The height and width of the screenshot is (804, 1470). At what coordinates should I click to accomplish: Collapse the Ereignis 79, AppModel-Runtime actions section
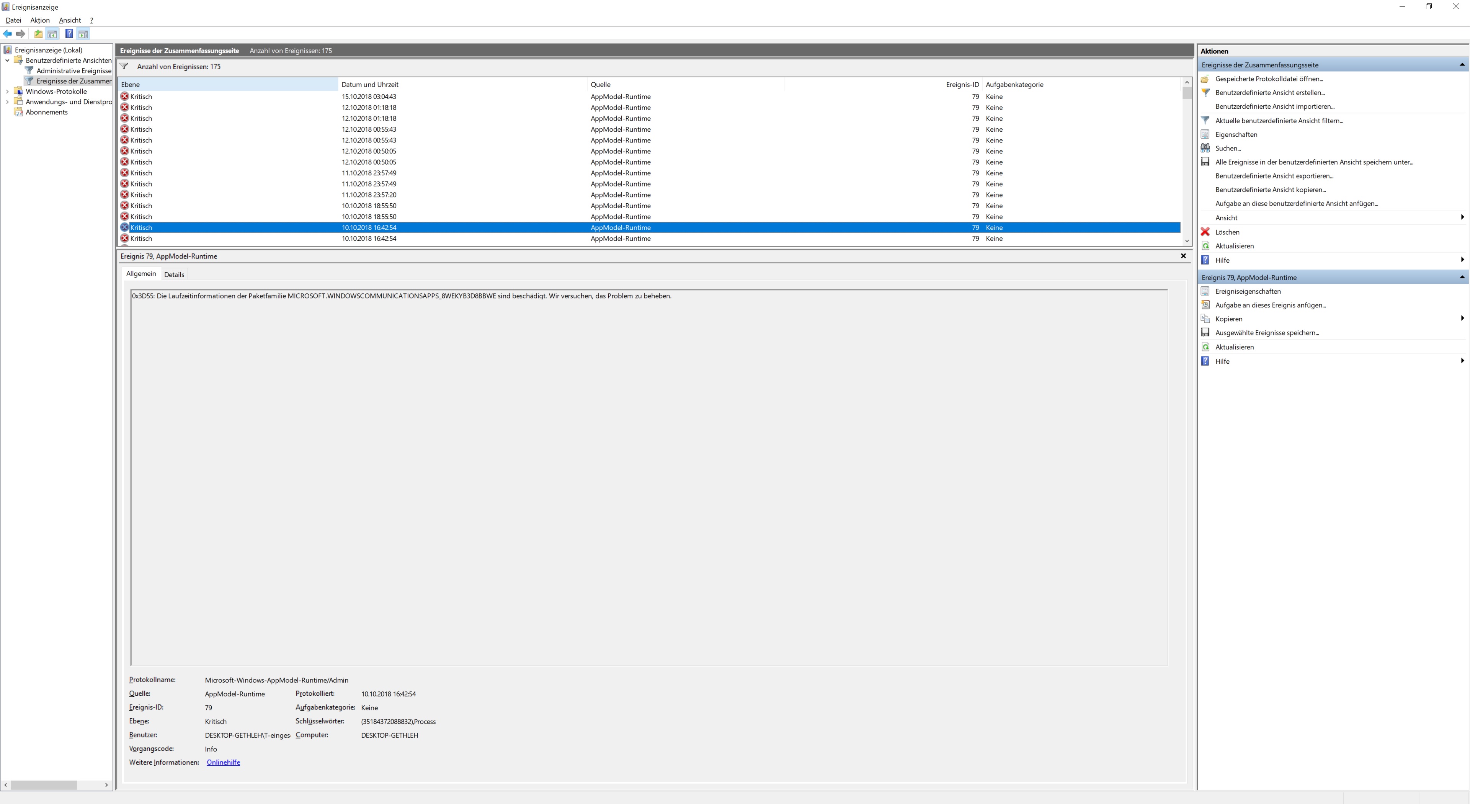1462,277
